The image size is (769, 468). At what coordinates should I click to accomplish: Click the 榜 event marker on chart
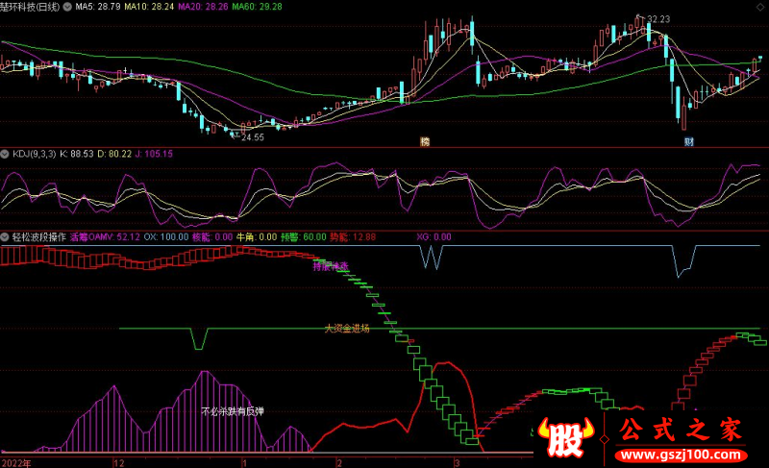tap(425, 142)
